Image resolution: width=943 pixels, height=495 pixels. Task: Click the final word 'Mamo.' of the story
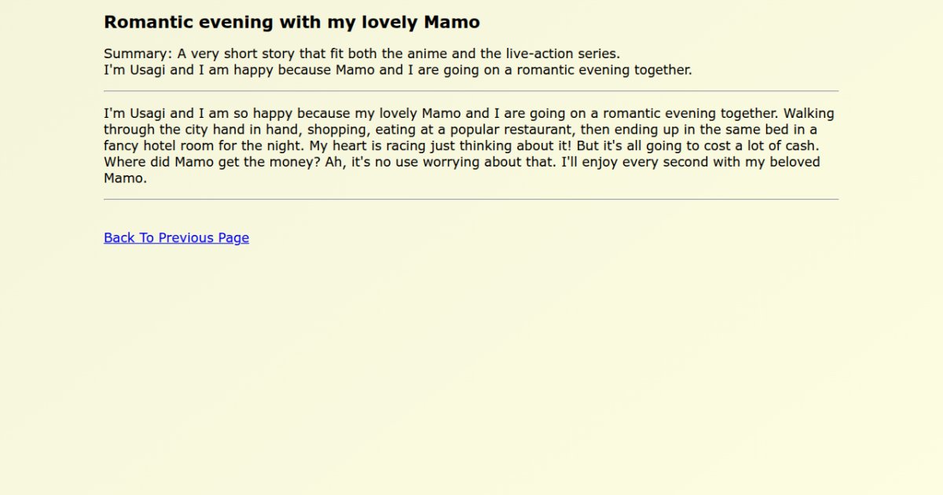pos(125,178)
